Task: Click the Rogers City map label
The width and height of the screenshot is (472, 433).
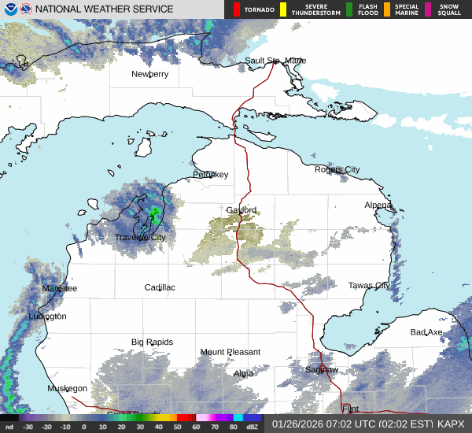Action: (x=337, y=169)
